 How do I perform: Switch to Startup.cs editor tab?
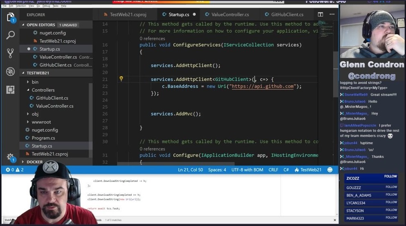pyautogui.click(x=179, y=14)
